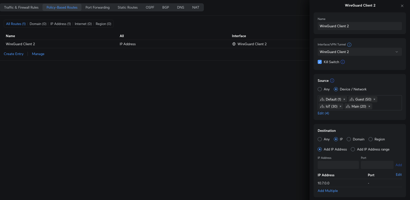Switch to the Policy-Based Routes tab
Screen dimensions: 410x200
coord(62,7)
